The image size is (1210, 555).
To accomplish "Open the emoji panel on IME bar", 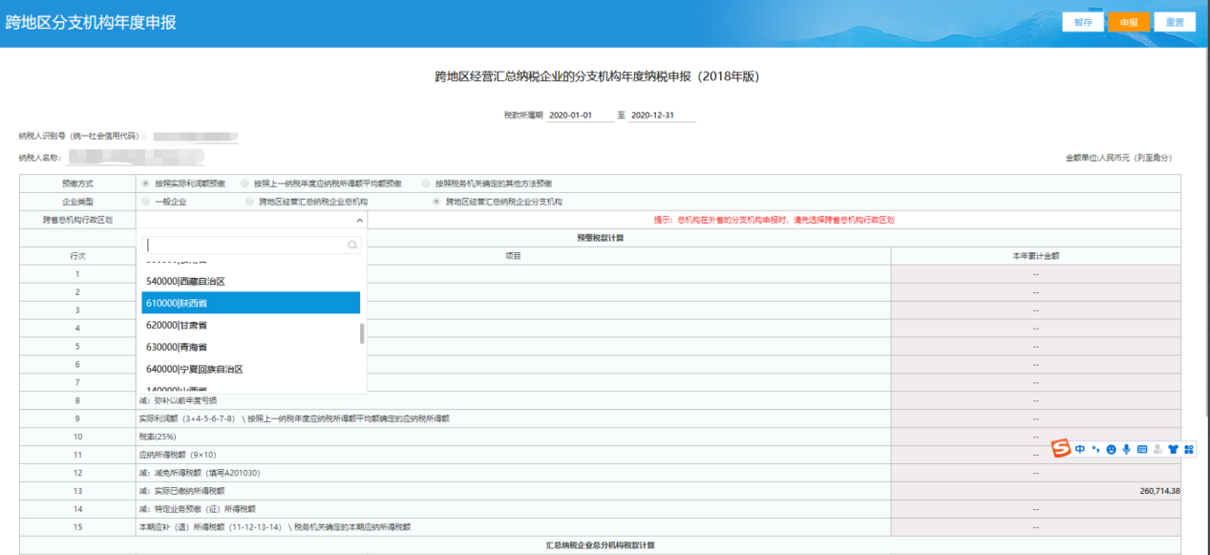I will pos(1112,449).
